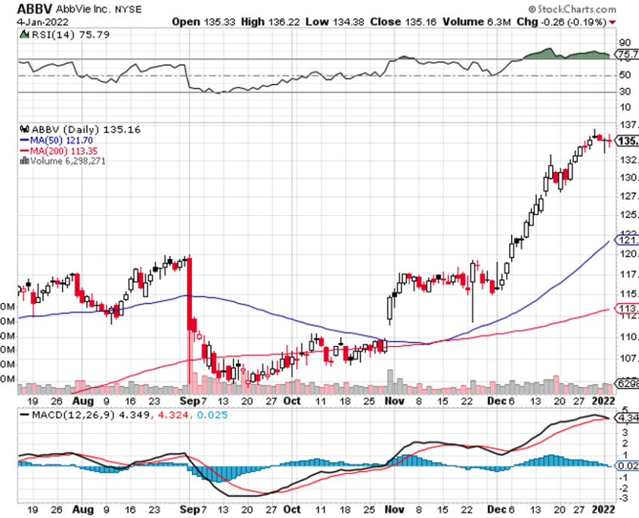
Task: Click the Close 135.16 value in header
Action: pos(403,22)
